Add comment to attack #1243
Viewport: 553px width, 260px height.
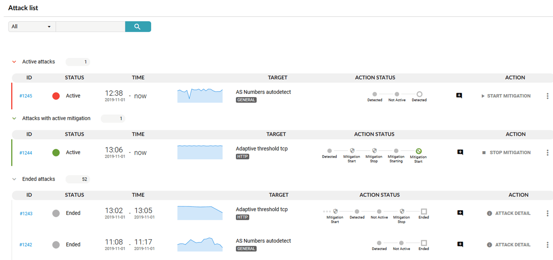coord(460,213)
